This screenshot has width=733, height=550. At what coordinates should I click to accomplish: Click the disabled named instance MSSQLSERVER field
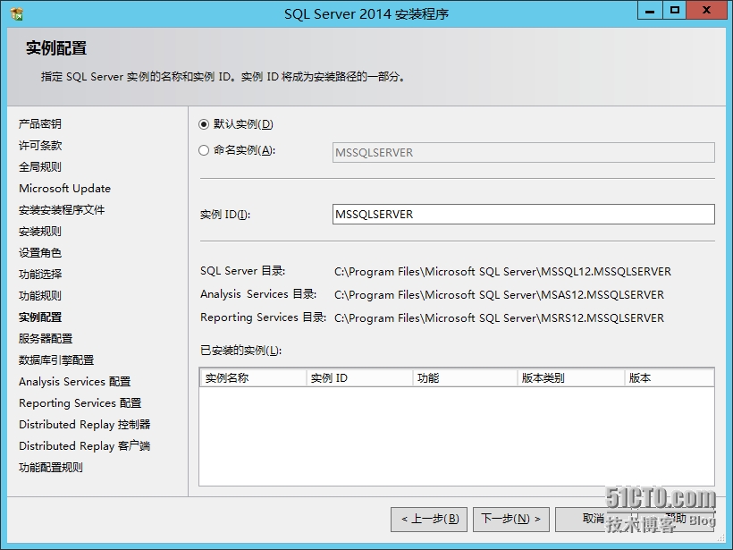point(524,152)
